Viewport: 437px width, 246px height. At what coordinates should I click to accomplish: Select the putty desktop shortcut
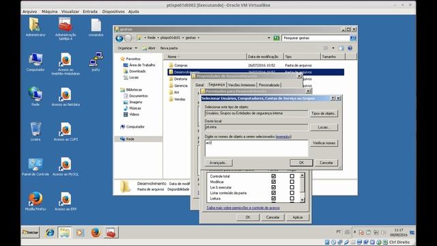click(x=96, y=61)
